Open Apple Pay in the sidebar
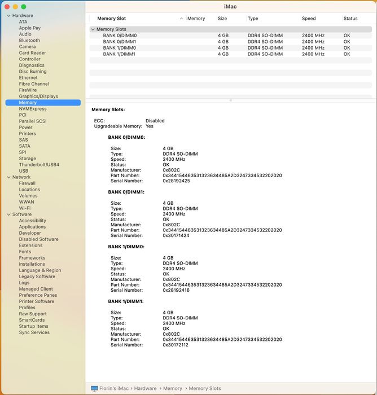Image resolution: width=377 pixels, height=395 pixels. tap(30, 28)
